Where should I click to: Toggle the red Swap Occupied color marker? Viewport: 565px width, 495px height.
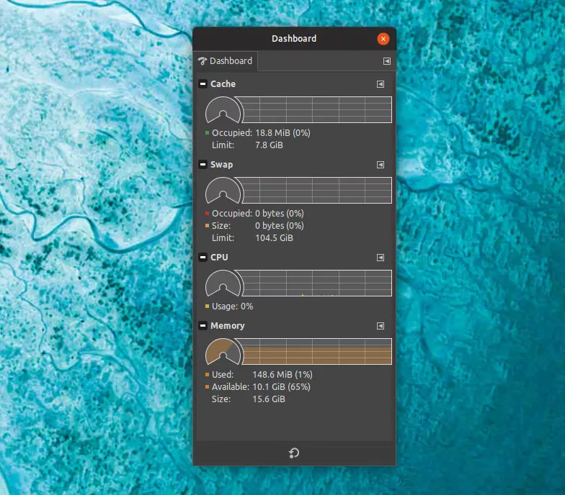208,214
